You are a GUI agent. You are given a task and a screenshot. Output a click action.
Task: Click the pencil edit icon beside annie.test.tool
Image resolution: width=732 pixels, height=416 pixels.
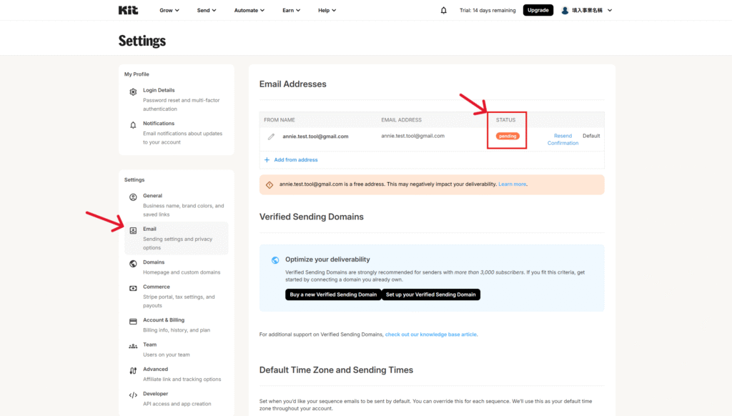[x=271, y=136]
